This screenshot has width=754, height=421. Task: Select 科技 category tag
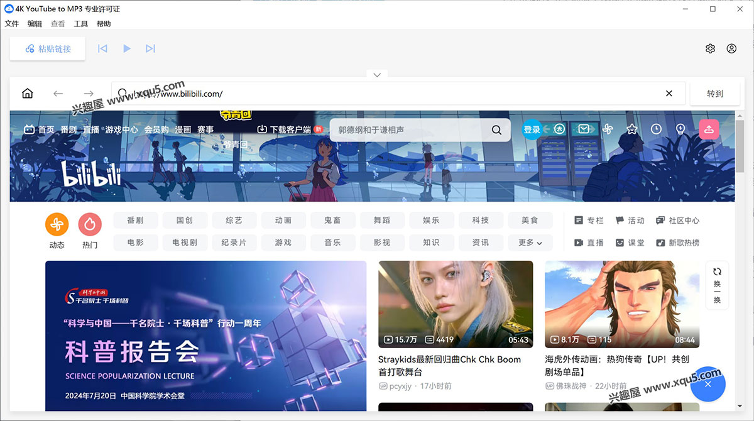click(x=481, y=220)
